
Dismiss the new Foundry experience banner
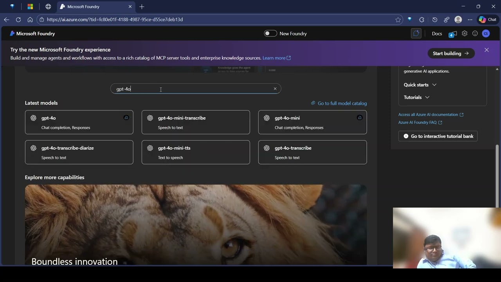[x=487, y=50]
